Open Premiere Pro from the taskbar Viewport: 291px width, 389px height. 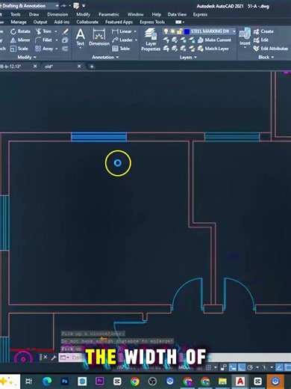(x=99, y=382)
